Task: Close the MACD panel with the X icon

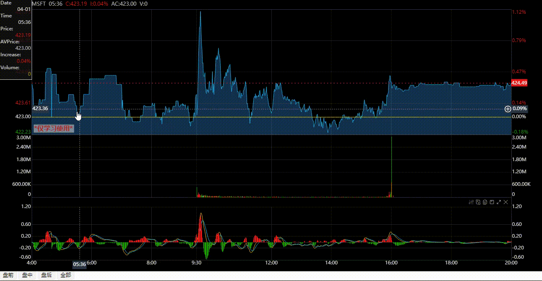Action: [505, 202]
